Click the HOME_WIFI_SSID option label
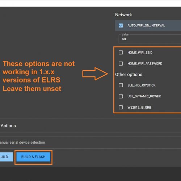 (x=140, y=52)
